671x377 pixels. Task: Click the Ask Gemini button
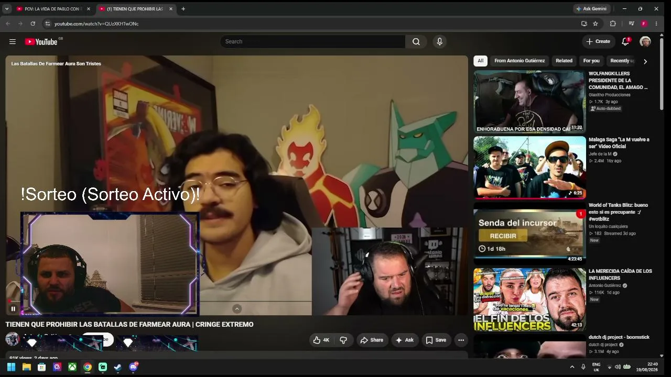591,9
